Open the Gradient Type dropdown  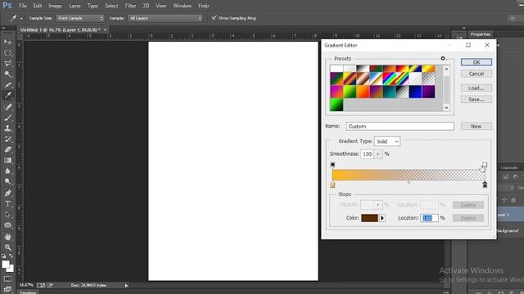pyautogui.click(x=387, y=141)
